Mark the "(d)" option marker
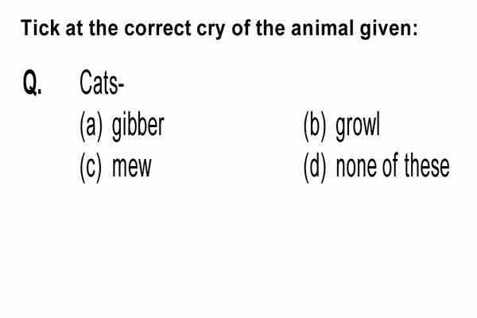 click(x=315, y=168)
